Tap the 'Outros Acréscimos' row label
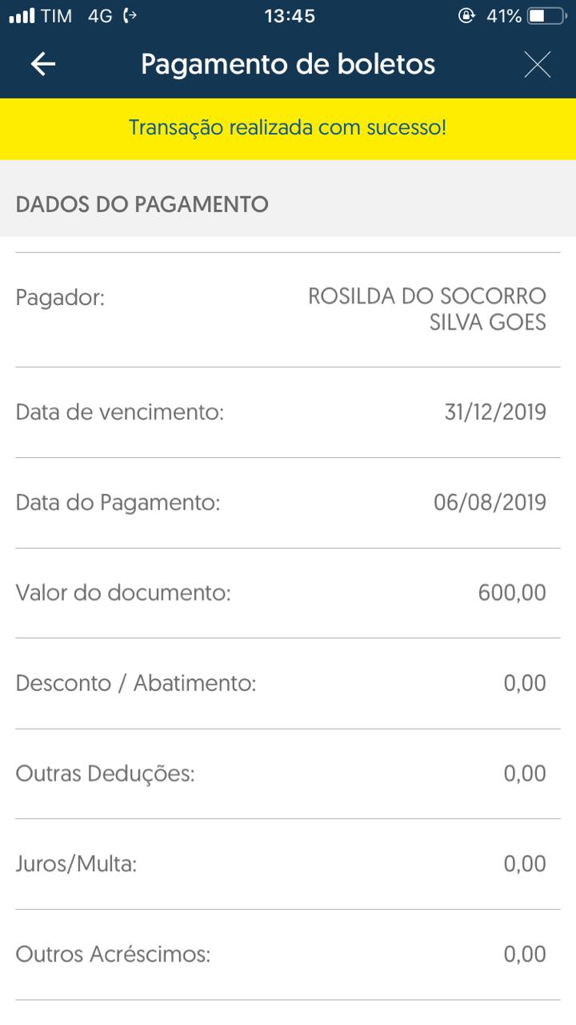Viewport: 576px width, 1025px height. (x=113, y=955)
